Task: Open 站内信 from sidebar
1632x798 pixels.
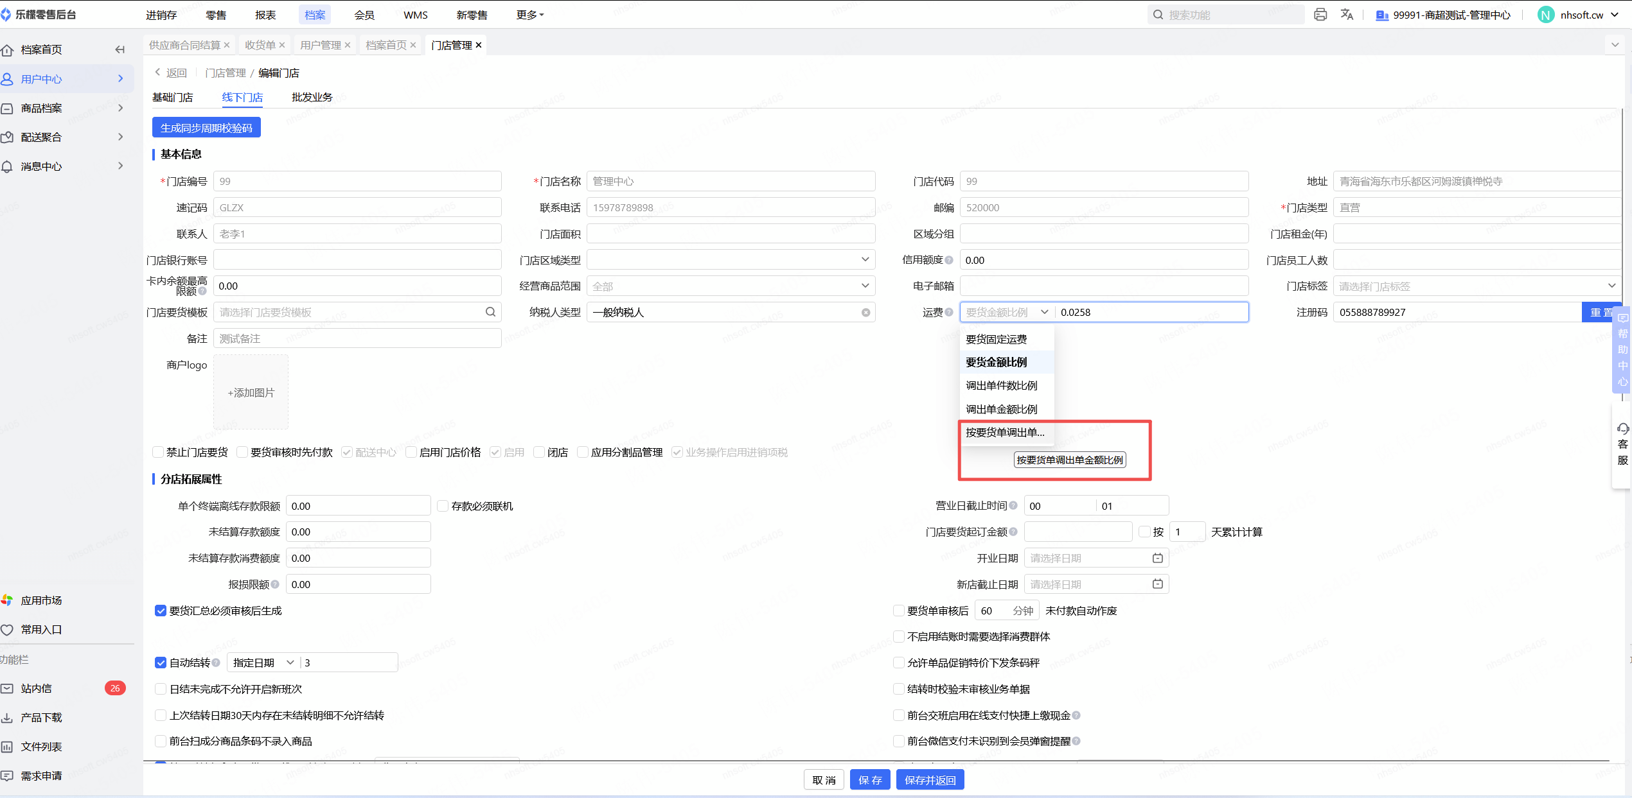Action: (x=37, y=688)
